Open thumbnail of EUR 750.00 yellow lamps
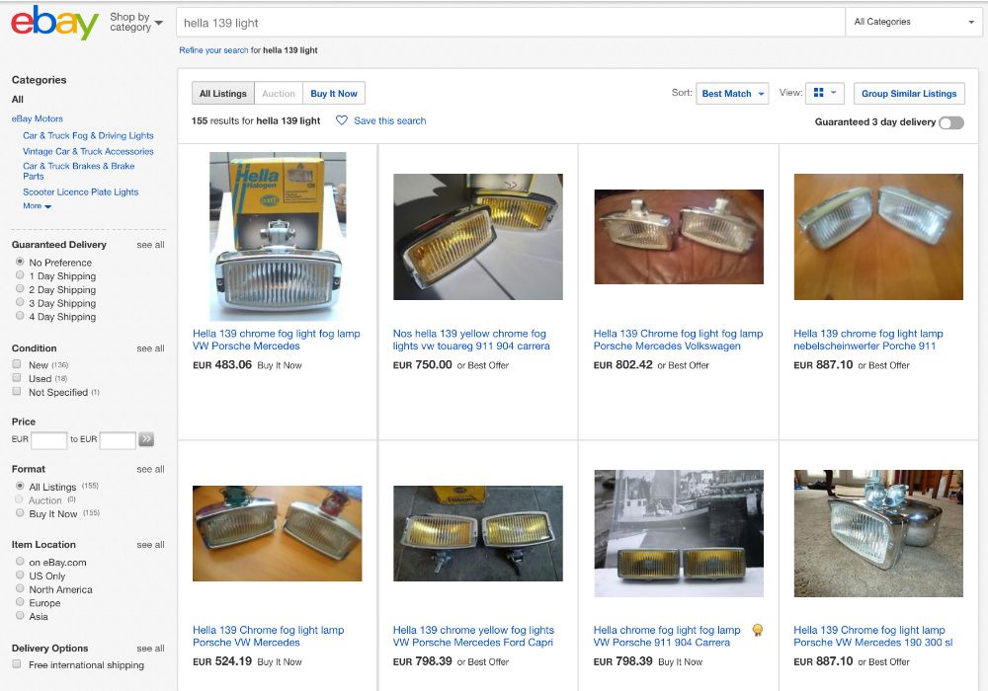This screenshot has height=691, width=988. 477,237
